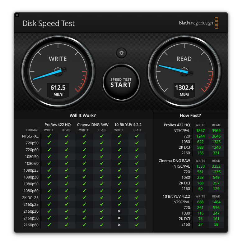Click Cinema DNG RAW write checkmark for 2160p60

[84, 225]
